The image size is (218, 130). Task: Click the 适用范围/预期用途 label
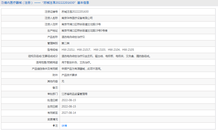click(x=47, y=63)
